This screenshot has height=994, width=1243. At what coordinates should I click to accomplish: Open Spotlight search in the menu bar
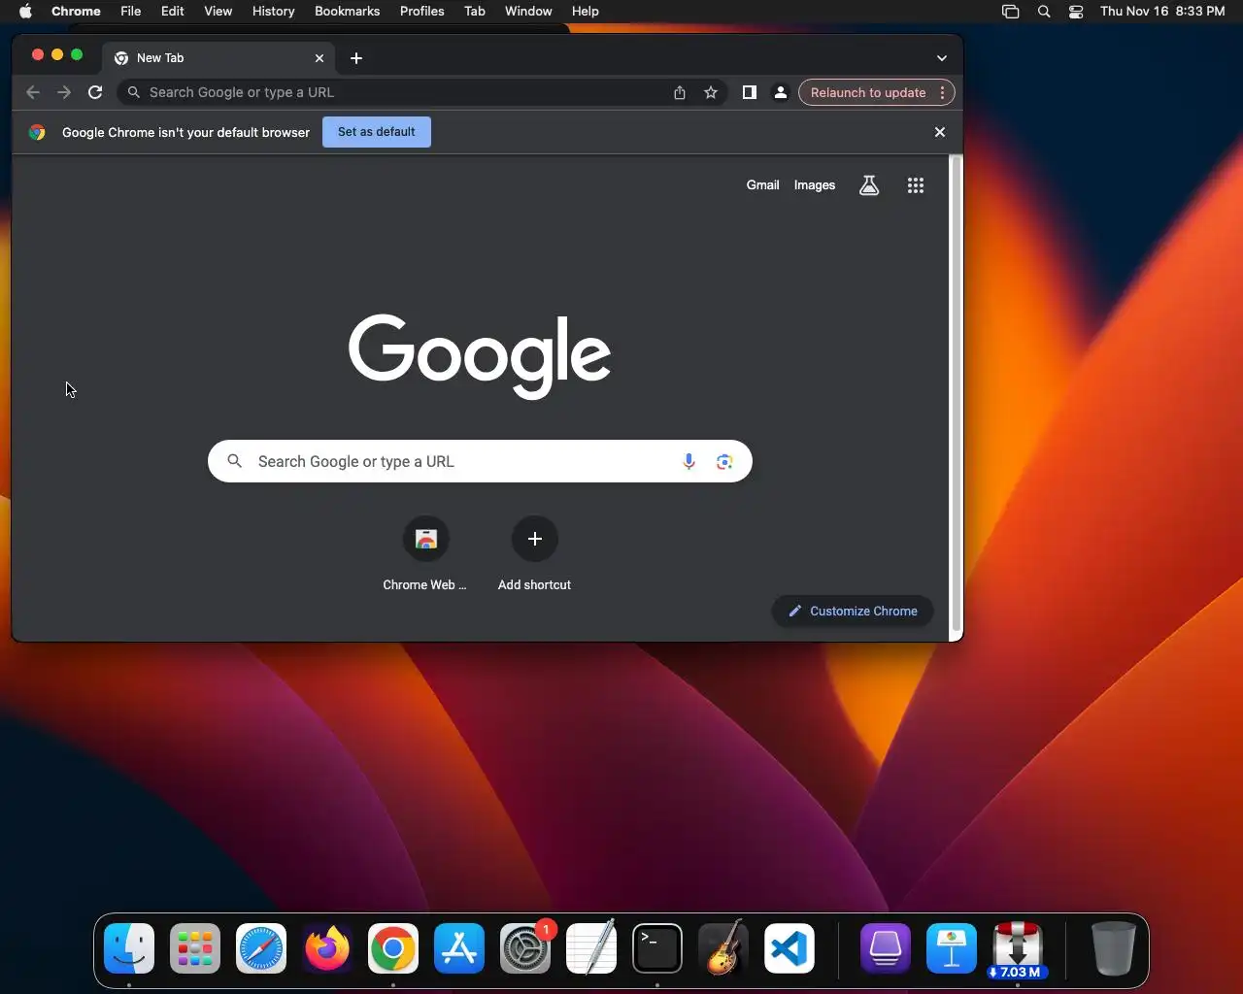1044,11
